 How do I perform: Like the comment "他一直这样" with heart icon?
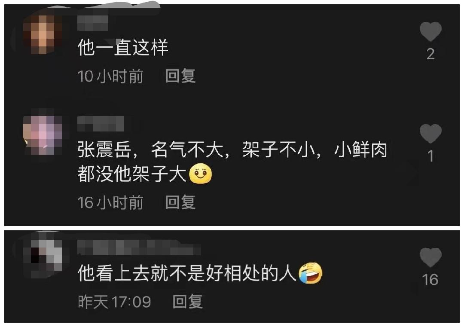tap(430, 31)
